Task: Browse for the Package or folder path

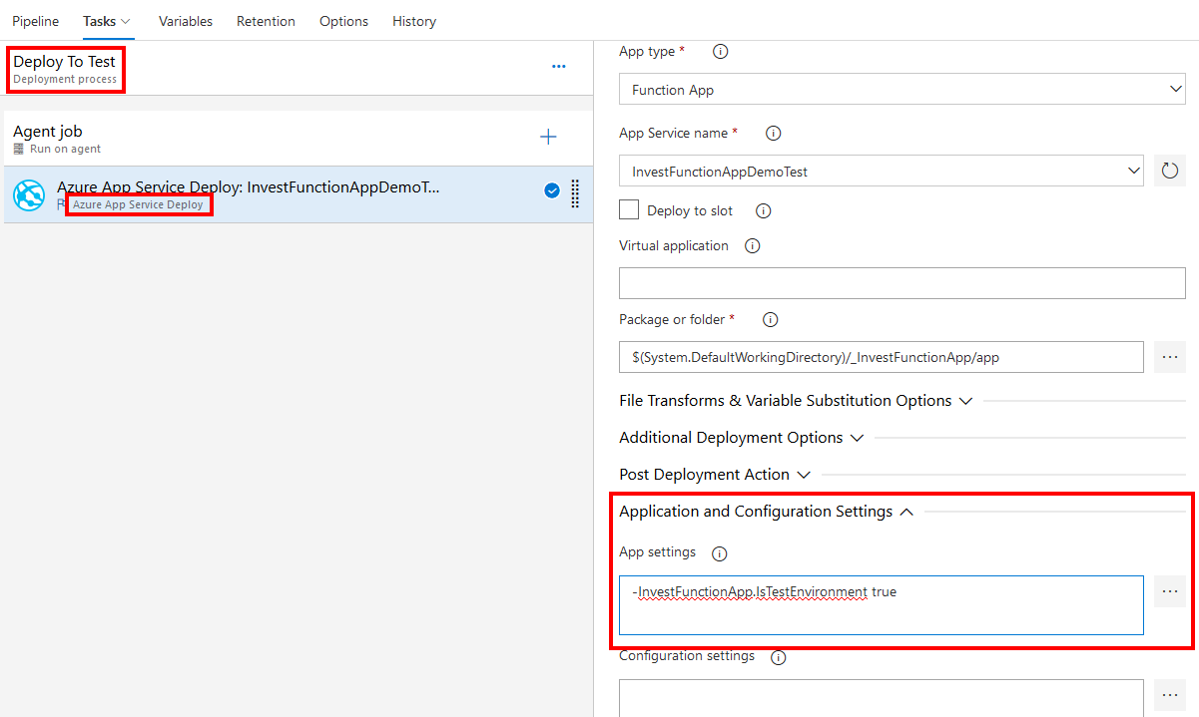Action: (1169, 356)
